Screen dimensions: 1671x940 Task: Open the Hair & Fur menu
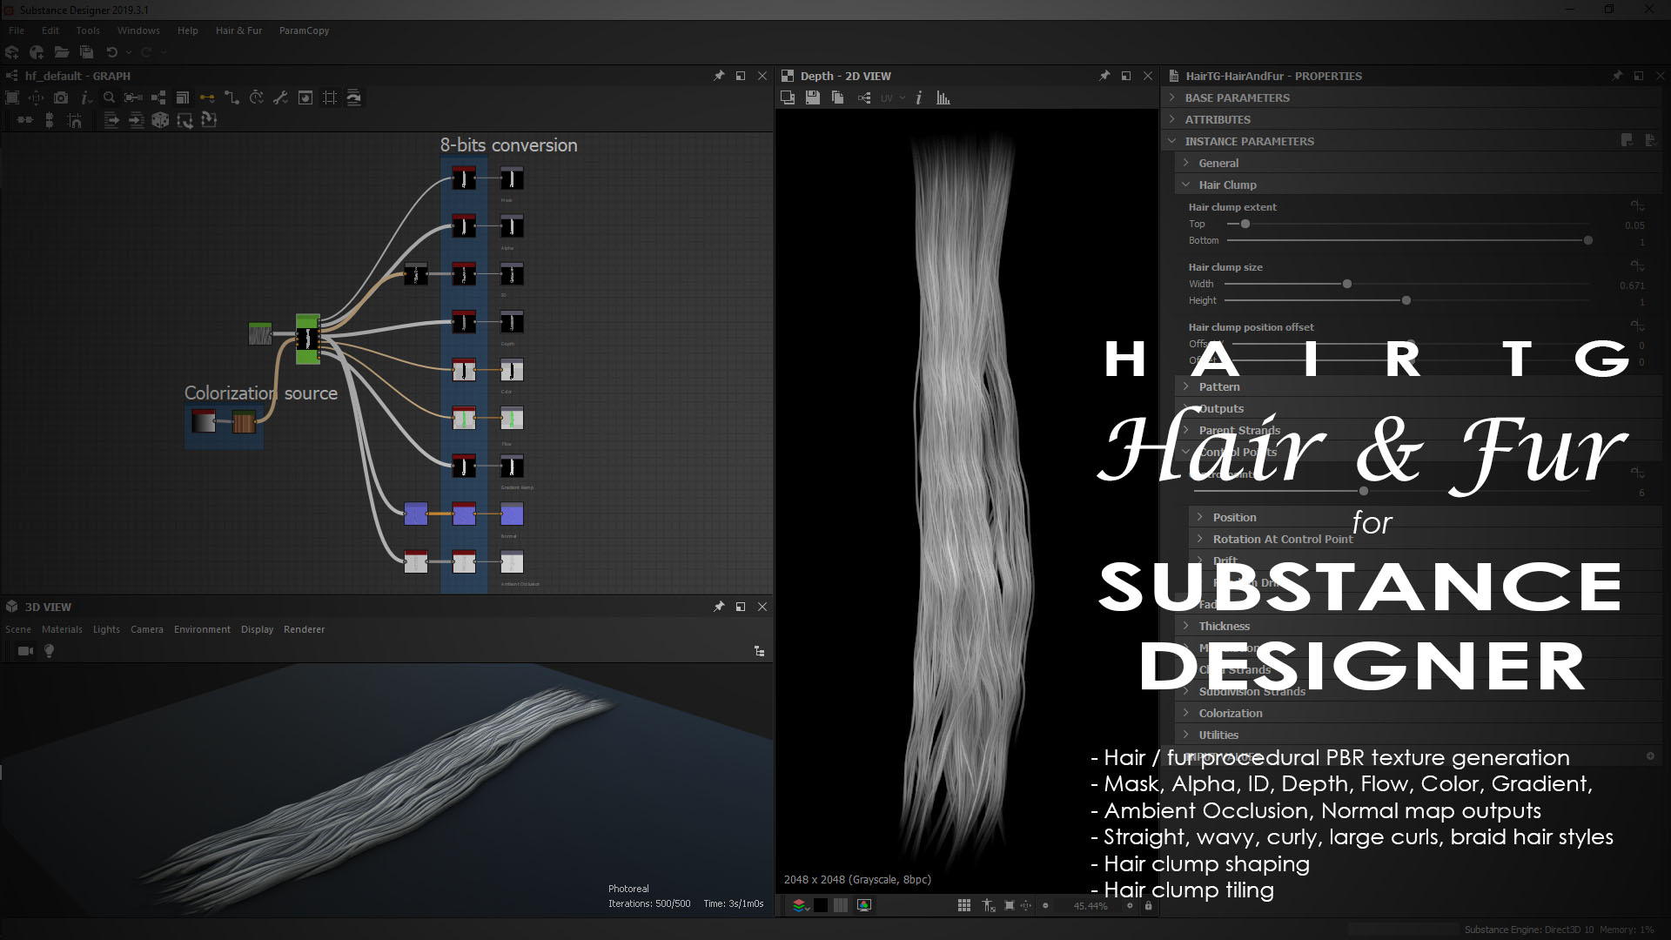[x=238, y=30]
